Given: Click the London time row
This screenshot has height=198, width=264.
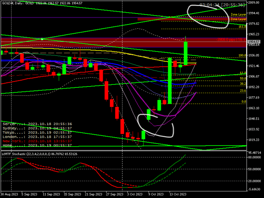Looking at the screenshot, I should pyautogui.click(x=37, y=137).
